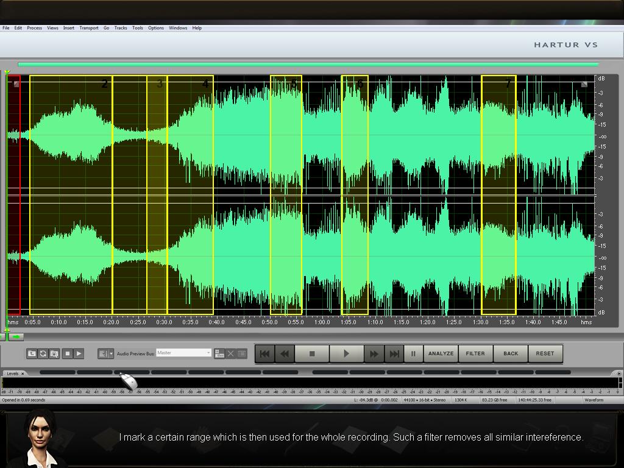Select the Levels tab
Viewport: 624px width, 468px height.
point(13,374)
